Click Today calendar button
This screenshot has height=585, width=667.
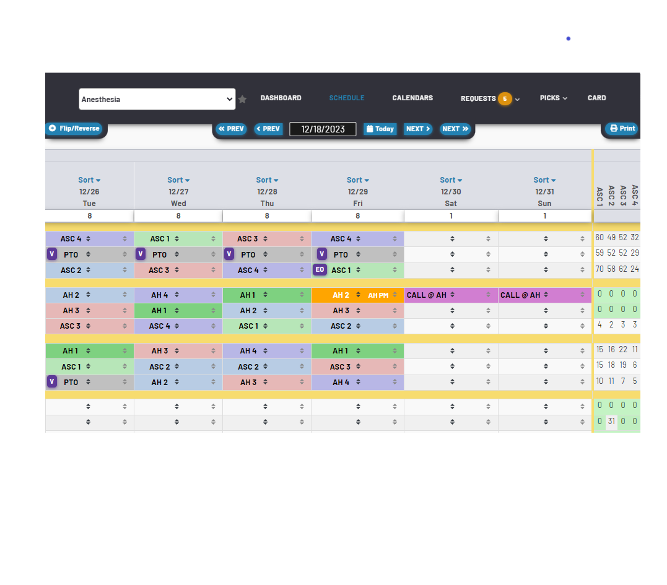coord(380,129)
